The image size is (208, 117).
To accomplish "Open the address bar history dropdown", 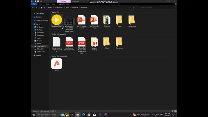I will tap(130, 8).
